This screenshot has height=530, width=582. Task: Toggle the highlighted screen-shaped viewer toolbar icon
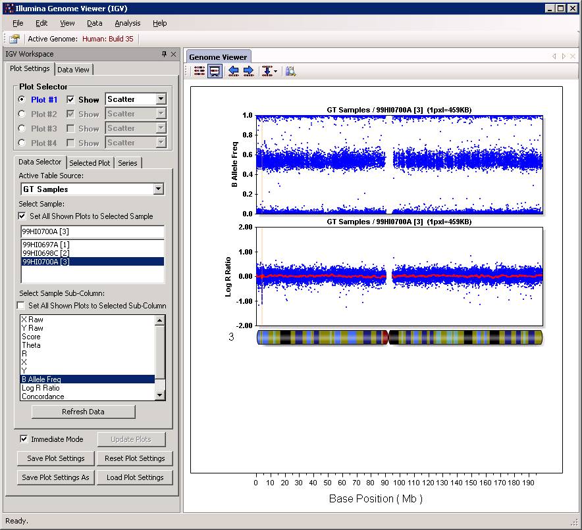[x=215, y=71]
